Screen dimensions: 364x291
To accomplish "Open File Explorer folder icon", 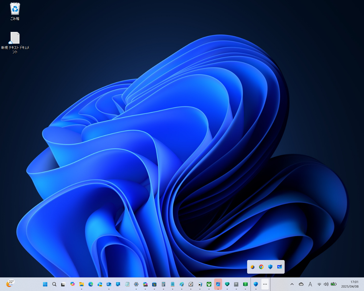I will [x=82, y=284].
